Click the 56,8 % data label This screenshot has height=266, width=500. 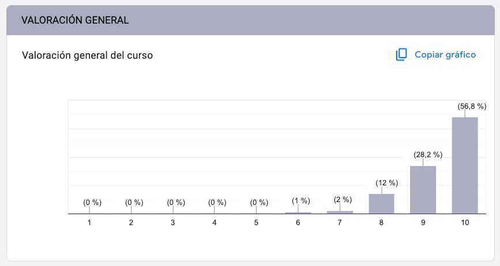[x=472, y=107]
